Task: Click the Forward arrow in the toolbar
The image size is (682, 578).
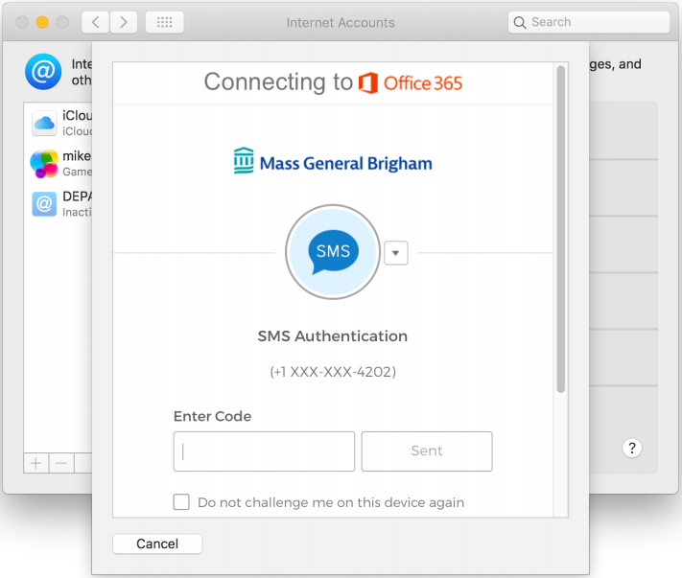Action: [x=124, y=22]
